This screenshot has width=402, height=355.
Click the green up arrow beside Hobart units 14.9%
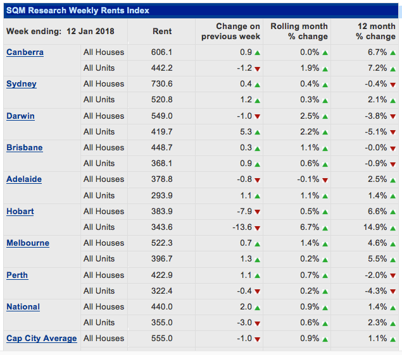[393, 228]
